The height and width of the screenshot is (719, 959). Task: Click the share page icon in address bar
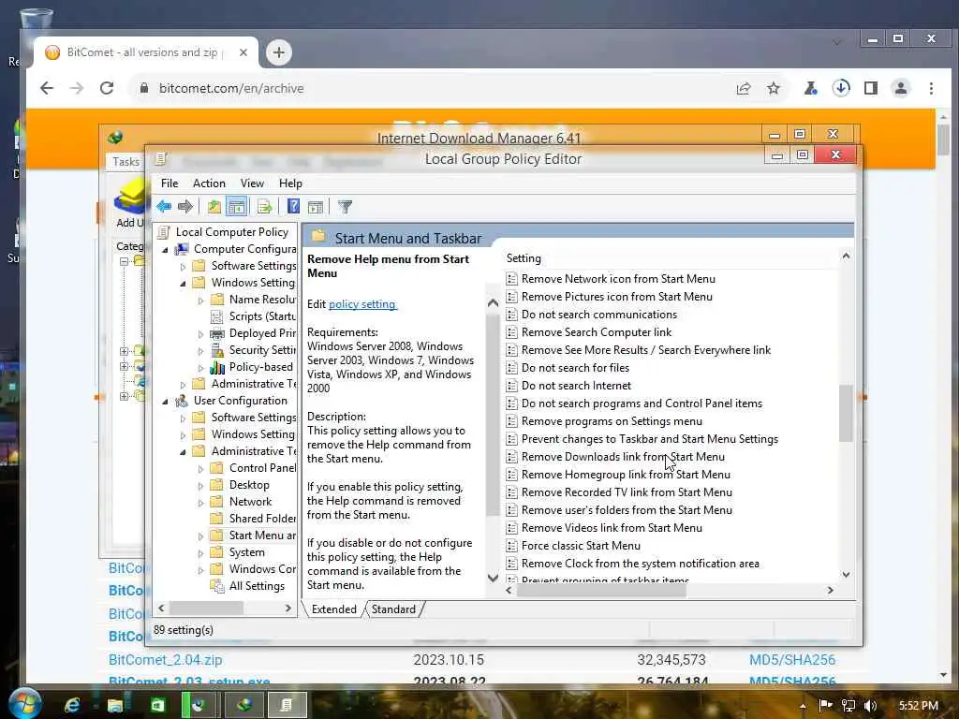pyautogui.click(x=744, y=89)
